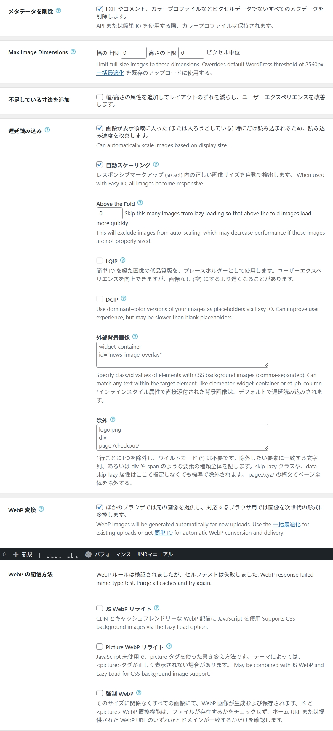Toggle the 自動スケーリング checkbox
Image resolution: width=333 pixels, height=731 pixels.
coord(100,165)
